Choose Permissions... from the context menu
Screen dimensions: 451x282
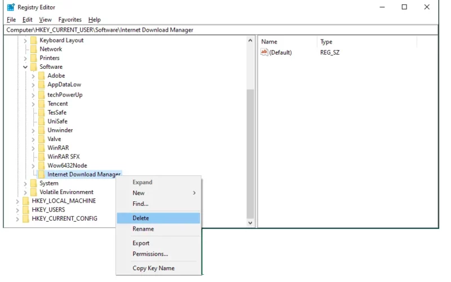[158, 254]
